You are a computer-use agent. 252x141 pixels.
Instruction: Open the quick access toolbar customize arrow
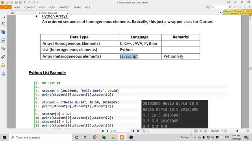[37, 3]
